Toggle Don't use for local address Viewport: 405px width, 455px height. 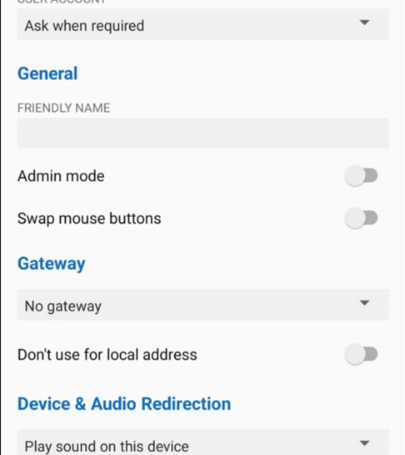361,354
